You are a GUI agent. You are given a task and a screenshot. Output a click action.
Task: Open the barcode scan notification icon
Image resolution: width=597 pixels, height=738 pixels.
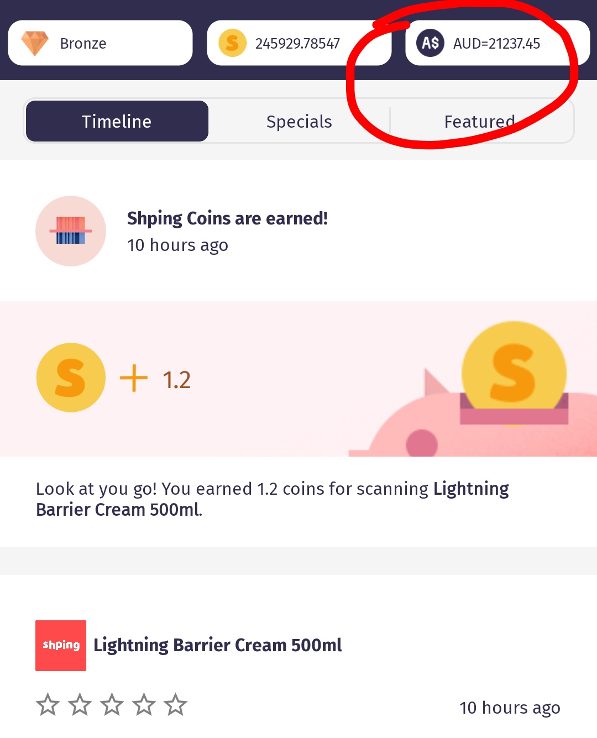(x=71, y=231)
